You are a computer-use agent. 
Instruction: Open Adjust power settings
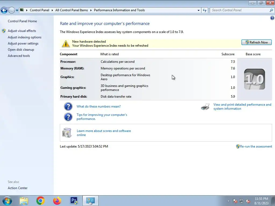pyautogui.click(x=23, y=43)
